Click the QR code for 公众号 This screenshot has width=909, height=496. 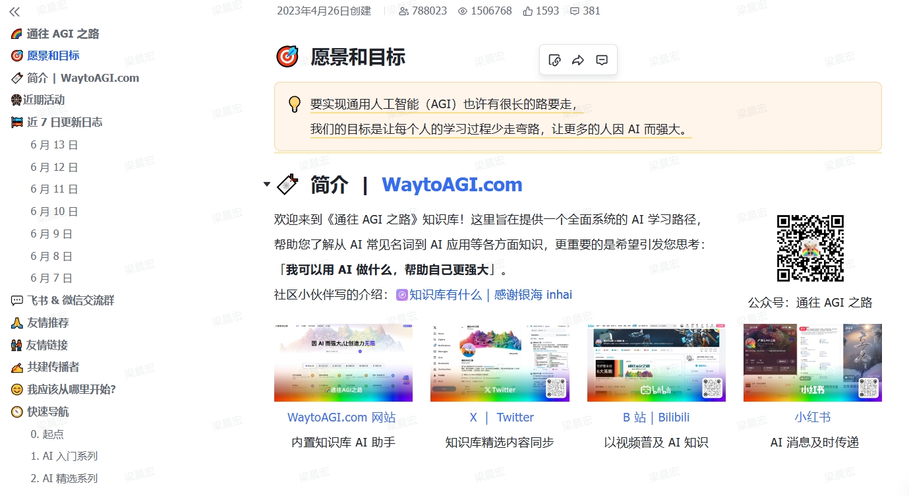(x=810, y=249)
